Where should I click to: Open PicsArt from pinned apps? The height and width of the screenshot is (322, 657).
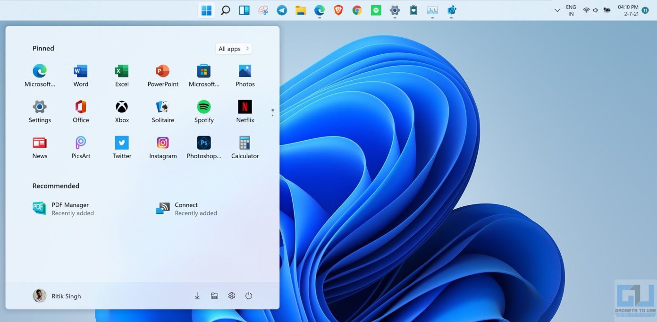click(x=81, y=144)
